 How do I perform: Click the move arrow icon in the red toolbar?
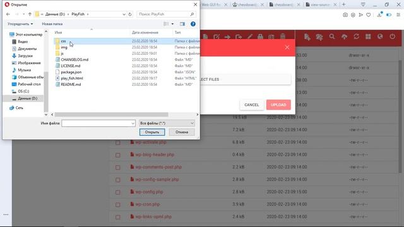coord(227,37)
